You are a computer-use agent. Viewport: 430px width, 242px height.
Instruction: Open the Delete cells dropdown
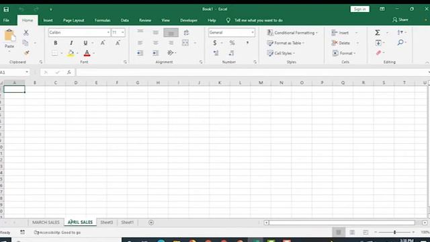pyautogui.click(x=357, y=43)
